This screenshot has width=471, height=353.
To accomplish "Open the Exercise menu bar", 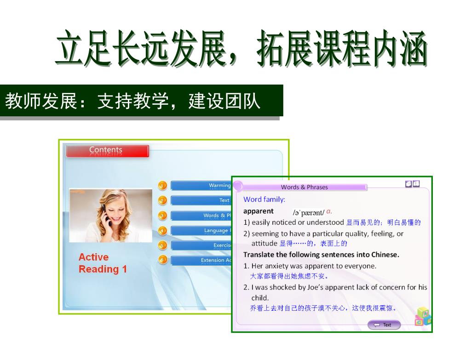I will click(201, 245).
